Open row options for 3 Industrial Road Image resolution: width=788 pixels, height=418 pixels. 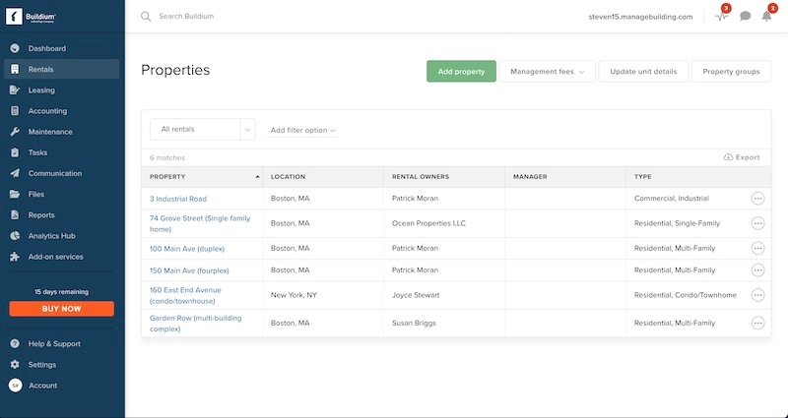[x=757, y=199]
